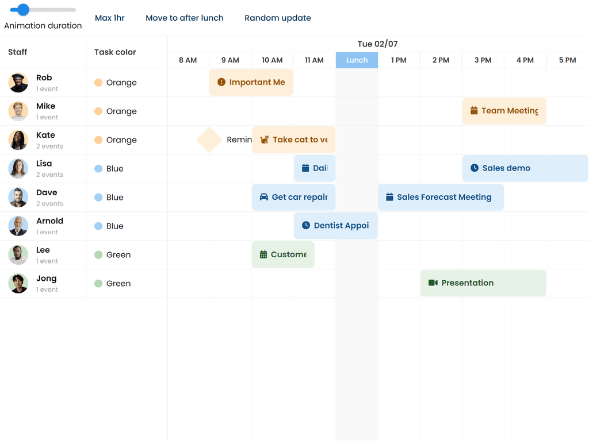Viewport: 589px width, 441px height.
Task: Sort by the Staff column header
Action: [x=18, y=52]
